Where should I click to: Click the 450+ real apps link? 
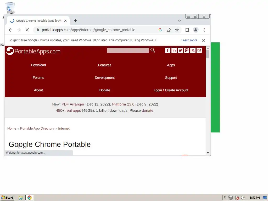tap(68, 111)
